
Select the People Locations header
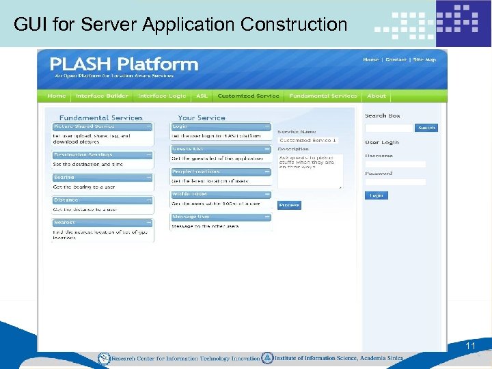[221, 172]
